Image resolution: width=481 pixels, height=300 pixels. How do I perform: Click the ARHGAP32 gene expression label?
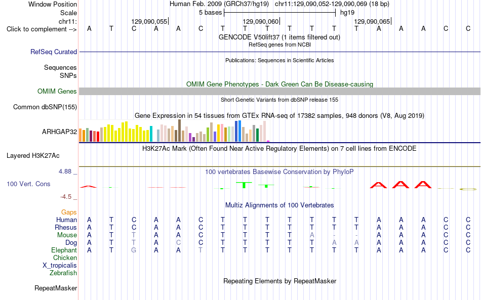point(60,132)
